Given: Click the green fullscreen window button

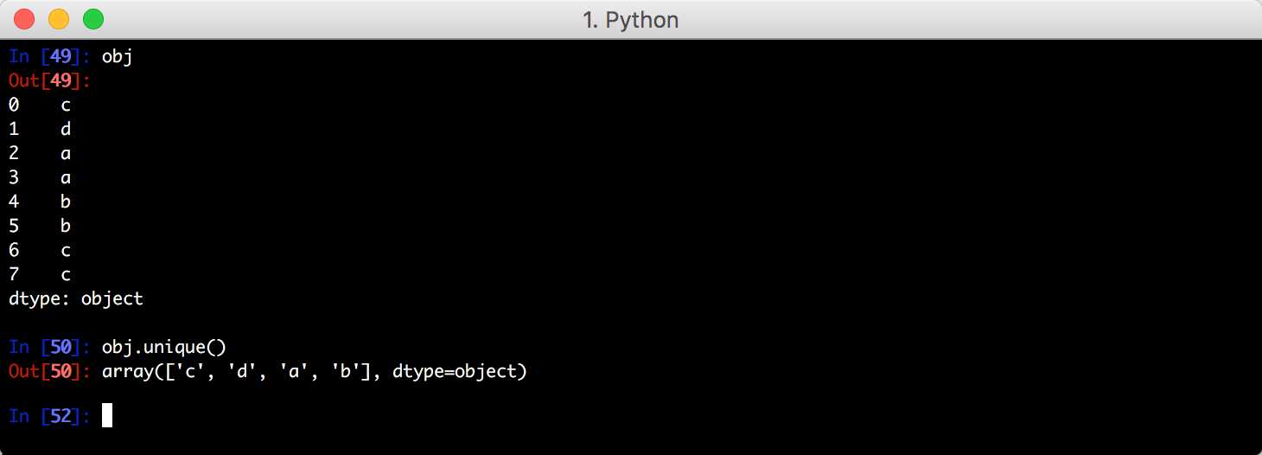Looking at the screenshot, I should tap(92, 18).
